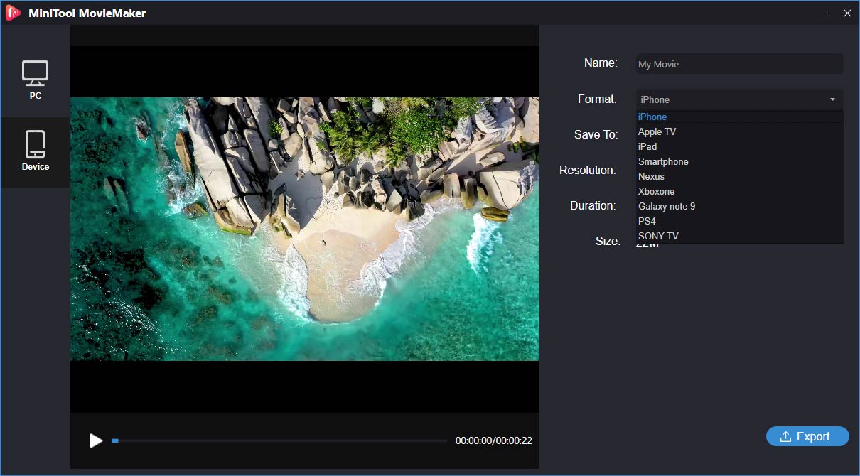Image resolution: width=860 pixels, height=476 pixels.
Task: Close the MovieMaker export window
Action: point(846,13)
